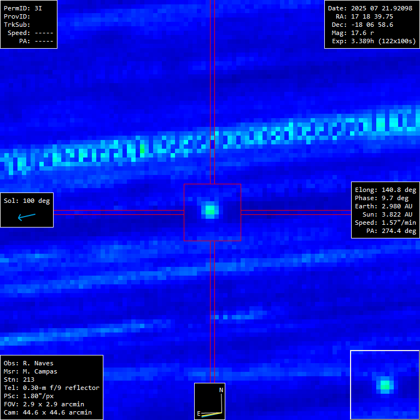
Task: Select the Cam: 44.6 x 44.6 arcmin line
Action: click(48, 412)
